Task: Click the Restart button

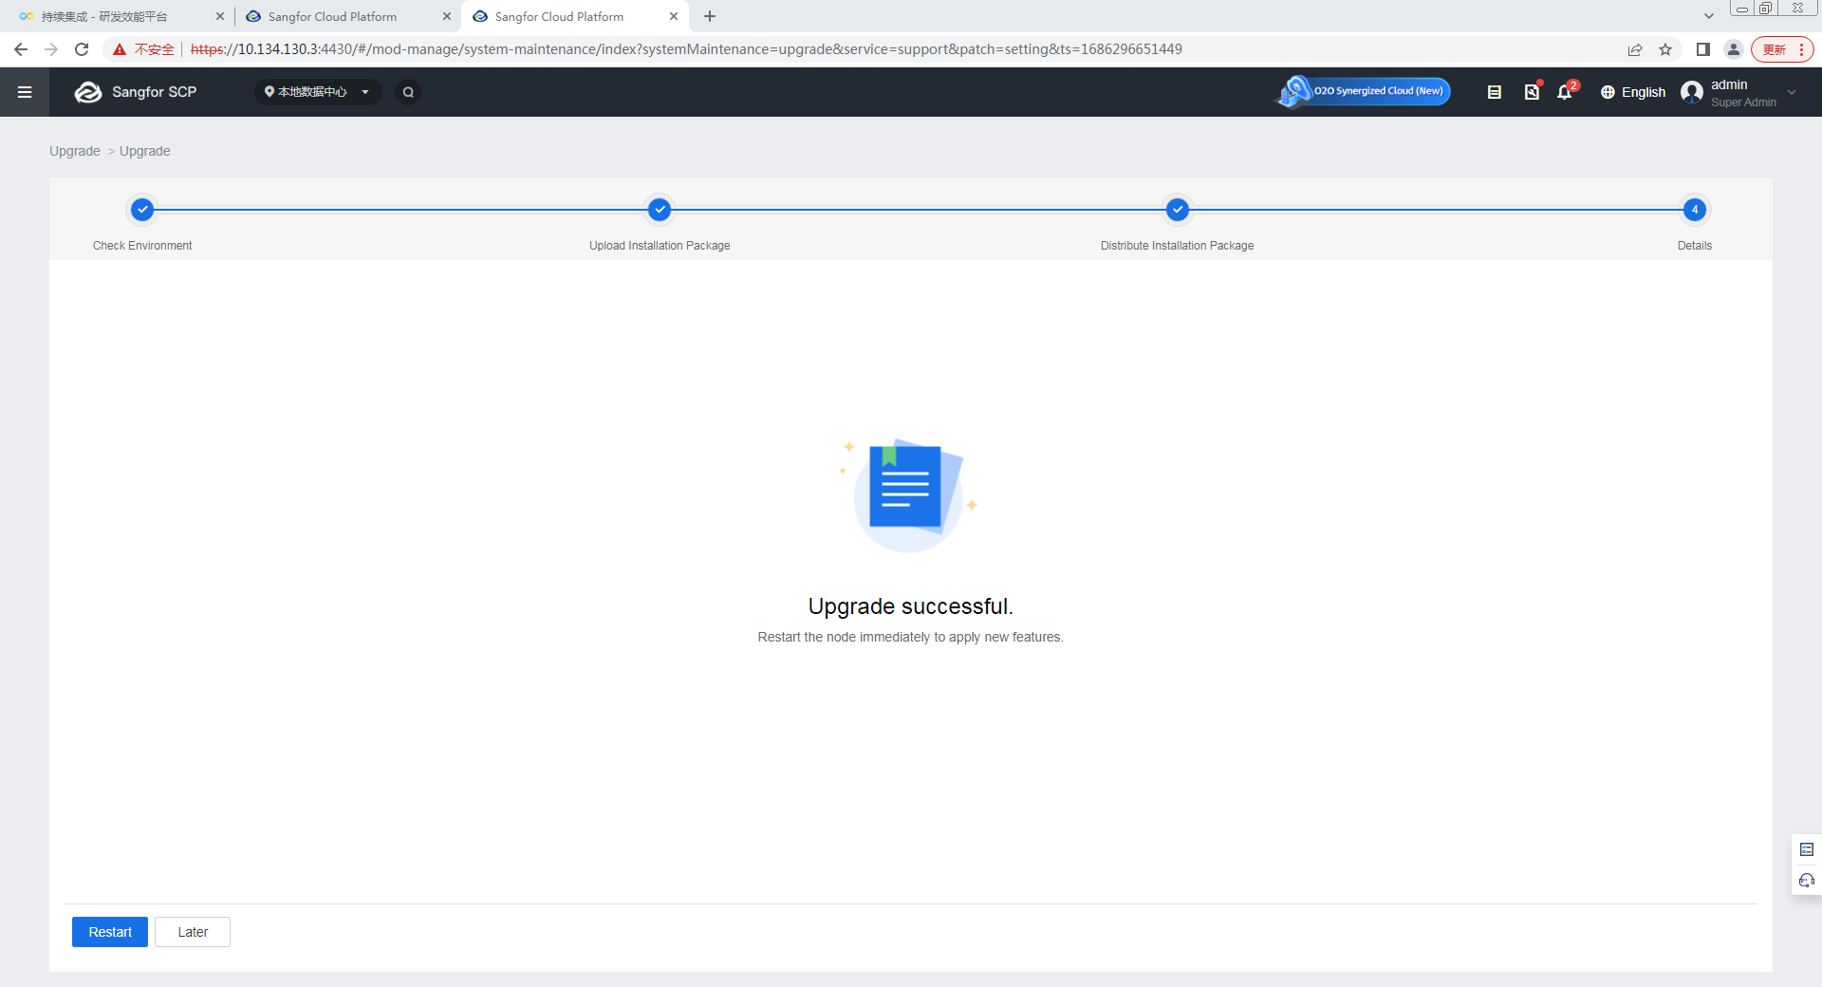Action: (x=110, y=932)
